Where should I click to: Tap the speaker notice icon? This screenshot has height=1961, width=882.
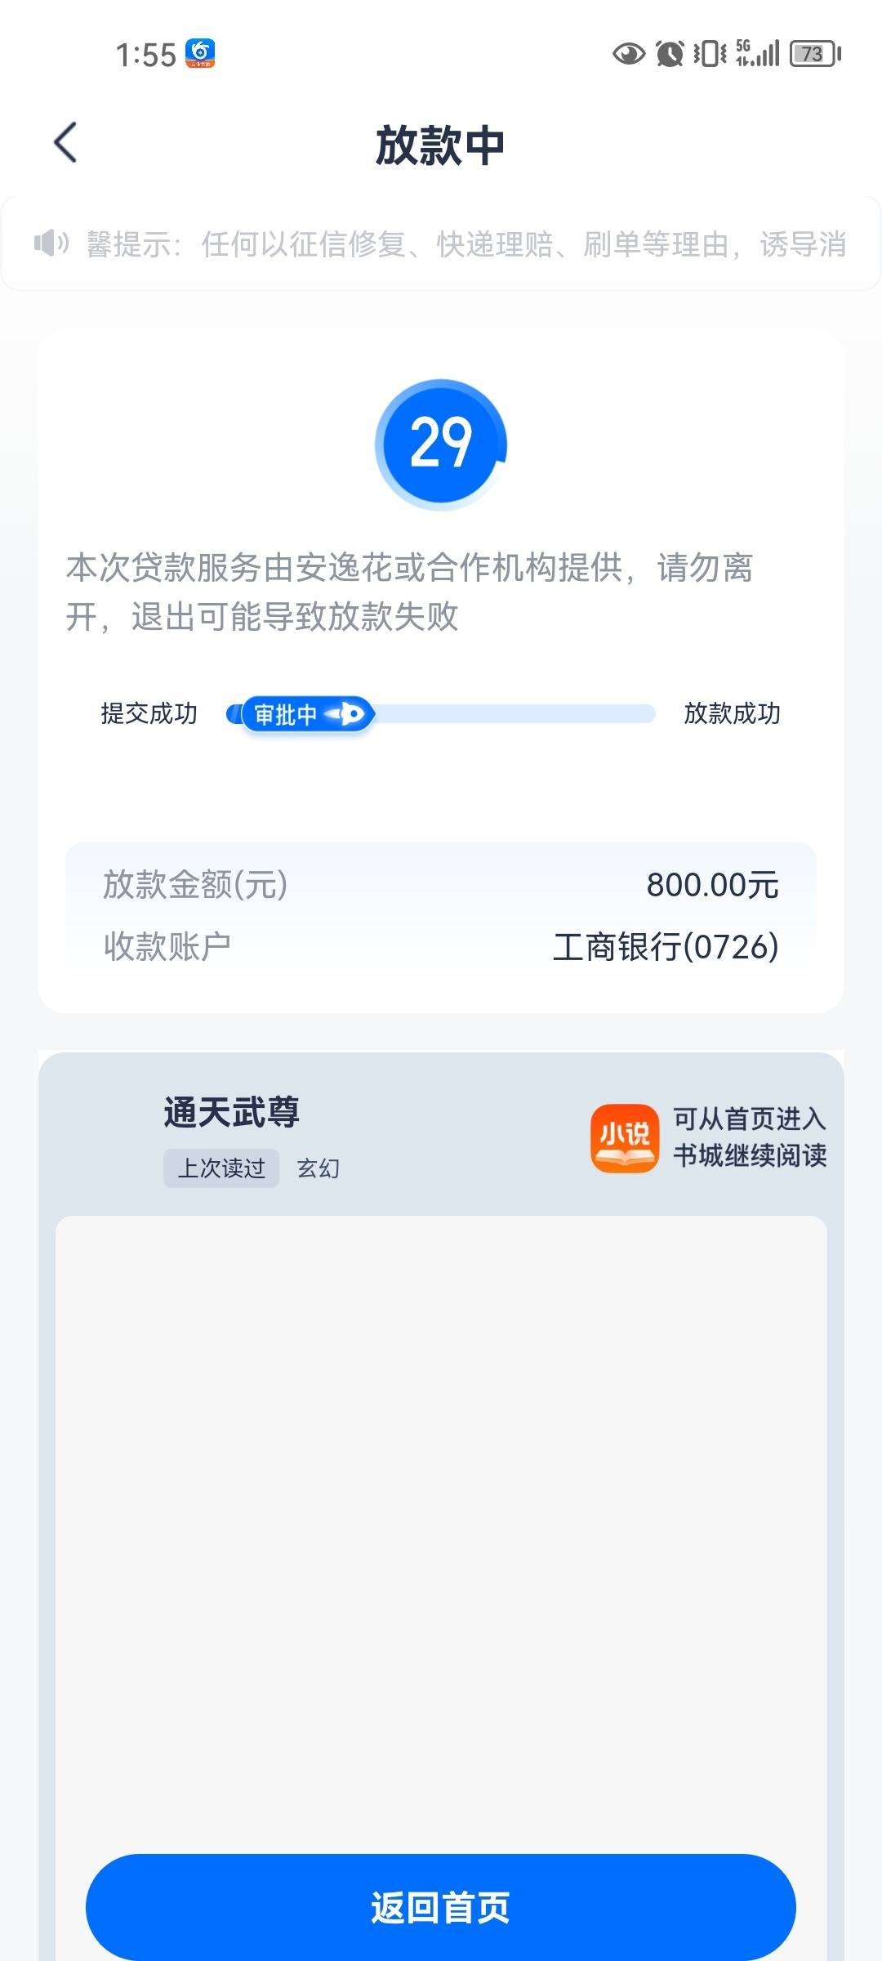point(51,243)
